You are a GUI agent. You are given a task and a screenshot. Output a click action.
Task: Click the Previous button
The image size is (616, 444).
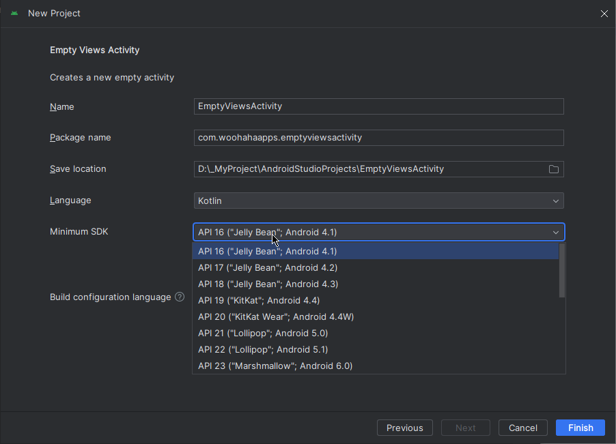point(405,428)
